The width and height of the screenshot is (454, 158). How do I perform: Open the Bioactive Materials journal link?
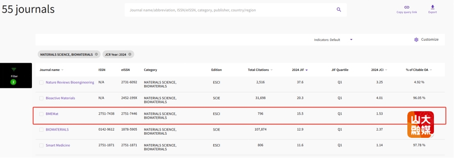[60, 98]
